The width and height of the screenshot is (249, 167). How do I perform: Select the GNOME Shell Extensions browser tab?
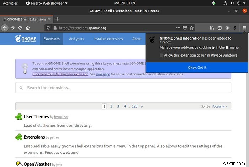click(27, 19)
